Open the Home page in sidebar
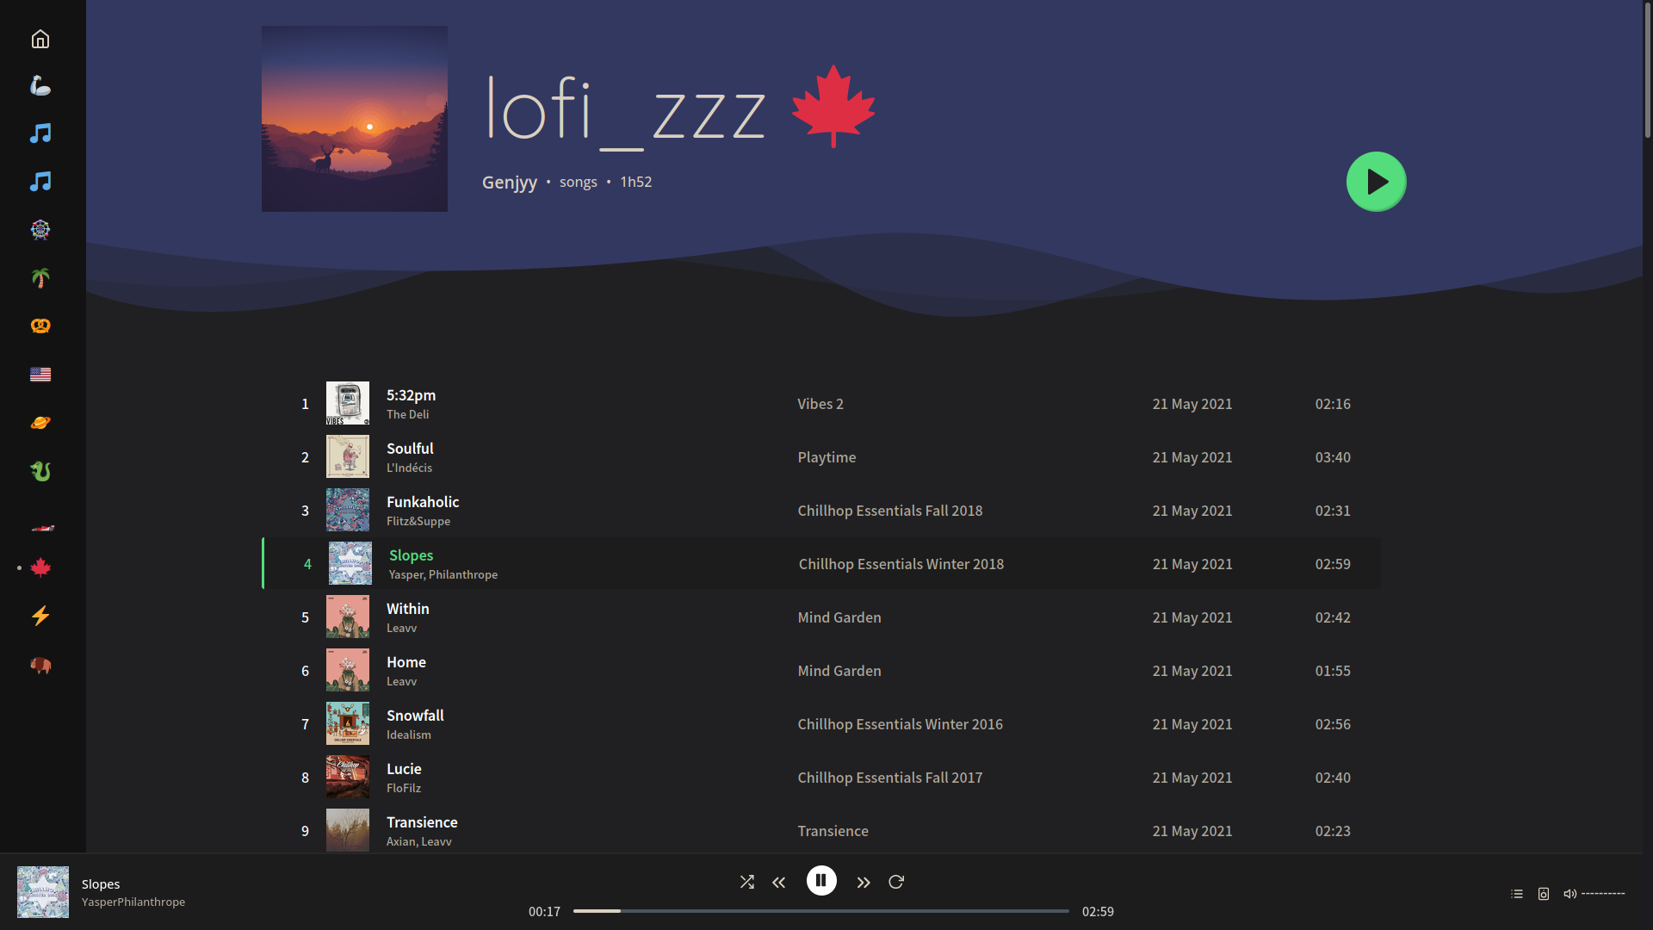This screenshot has height=930, width=1653. (40, 40)
